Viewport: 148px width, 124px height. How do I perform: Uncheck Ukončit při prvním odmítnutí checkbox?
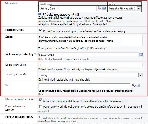tap(41, 100)
